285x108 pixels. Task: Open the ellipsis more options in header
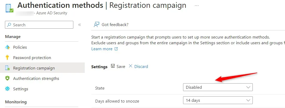pos(197,5)
